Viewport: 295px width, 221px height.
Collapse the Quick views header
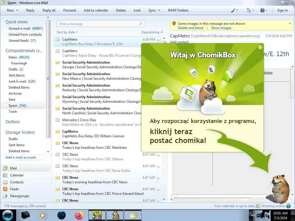pyautogui.click(x=16, y=22)
